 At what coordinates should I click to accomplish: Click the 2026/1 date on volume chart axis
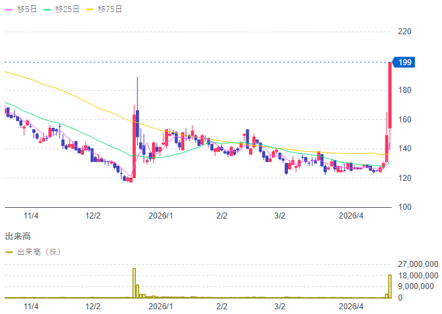(x=161, y=307)
